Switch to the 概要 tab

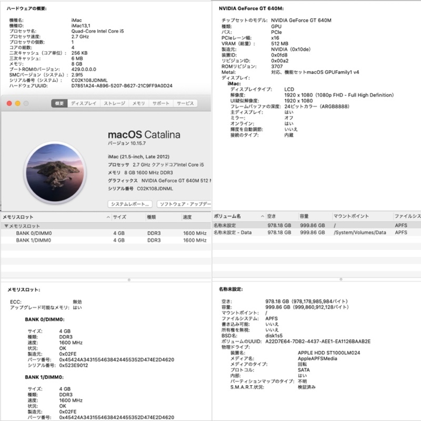[59, 103]
